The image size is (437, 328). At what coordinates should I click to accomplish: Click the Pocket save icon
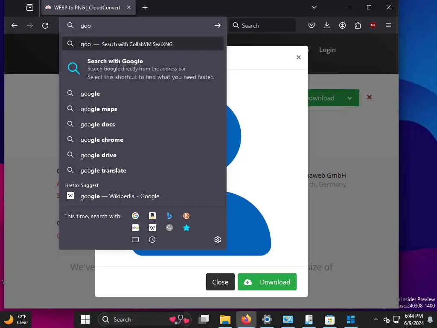[x=311, y=25]
